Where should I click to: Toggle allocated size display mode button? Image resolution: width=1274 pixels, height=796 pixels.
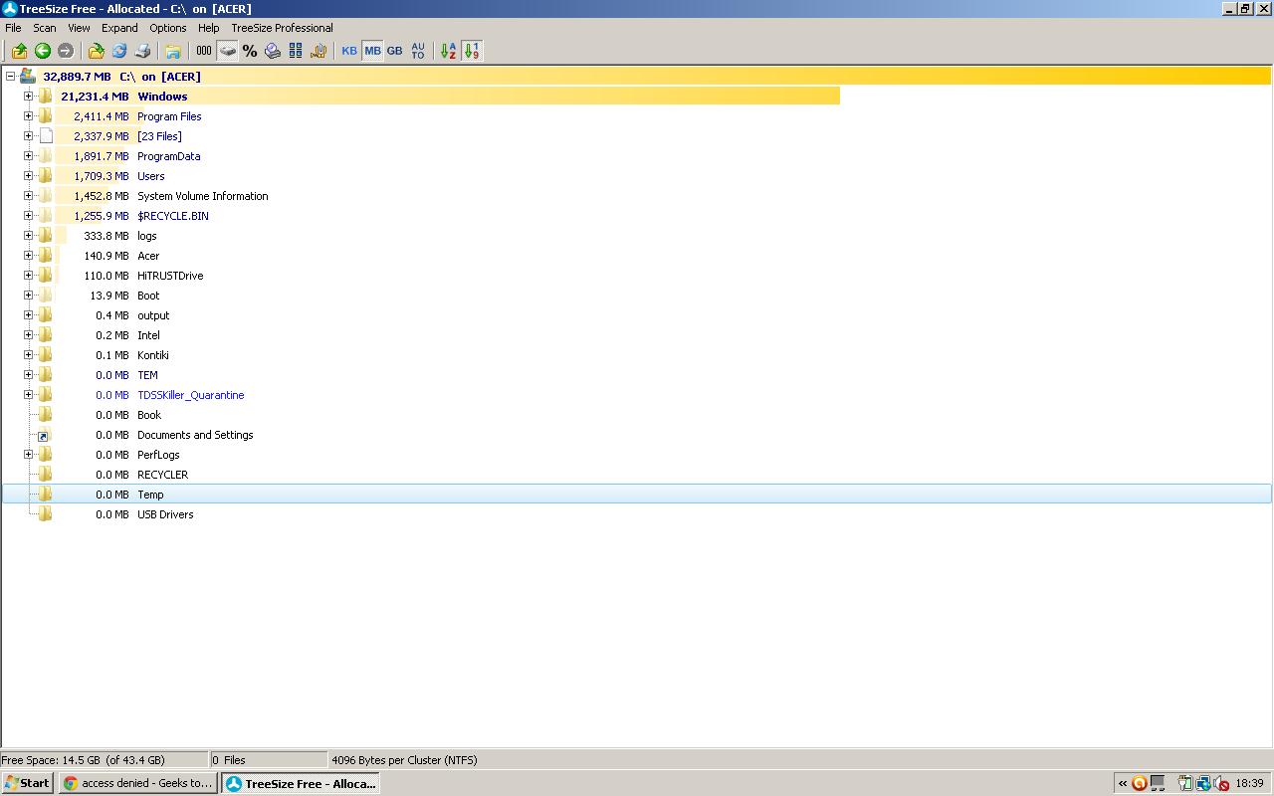click(227, 51)
